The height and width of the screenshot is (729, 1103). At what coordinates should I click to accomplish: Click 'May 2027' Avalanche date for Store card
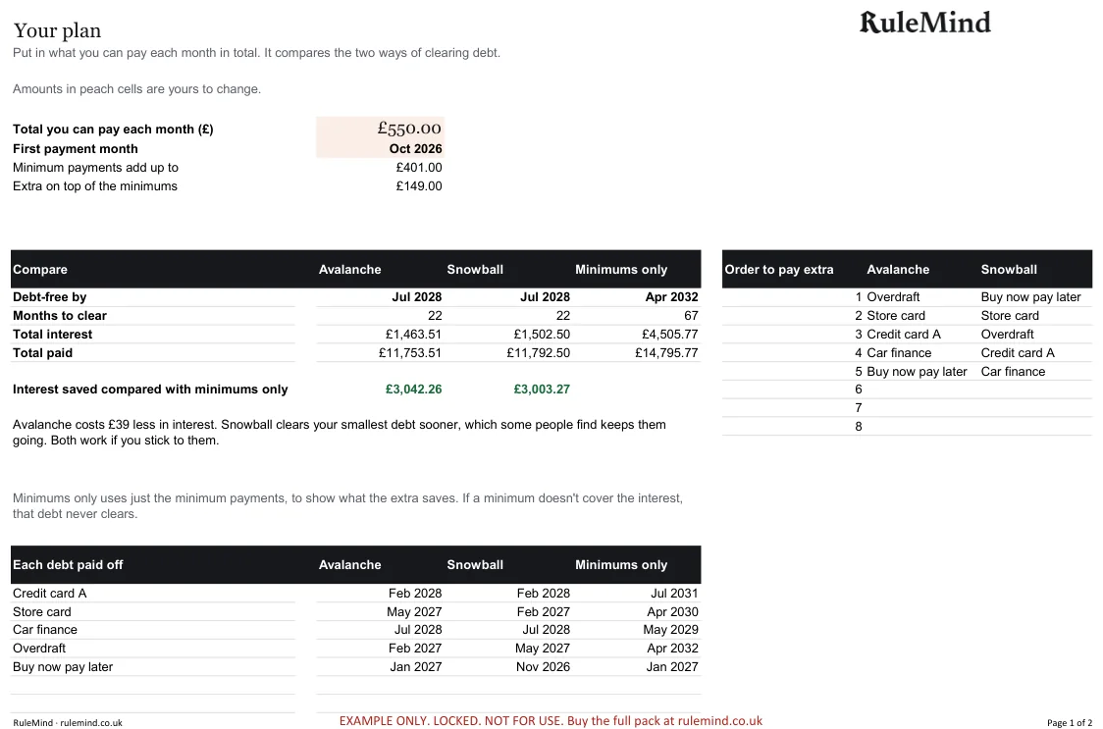click(414, 611)
